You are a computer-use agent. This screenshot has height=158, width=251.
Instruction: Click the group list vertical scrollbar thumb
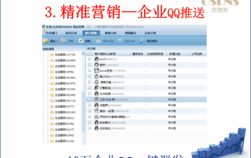83,112
